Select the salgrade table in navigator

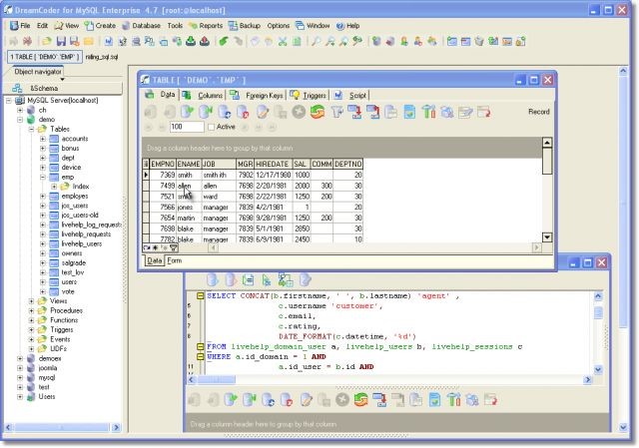tap(74, 263)
